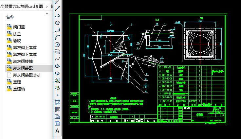Select the Region tool
Screen dimensions: 241x139
(57, 116)
